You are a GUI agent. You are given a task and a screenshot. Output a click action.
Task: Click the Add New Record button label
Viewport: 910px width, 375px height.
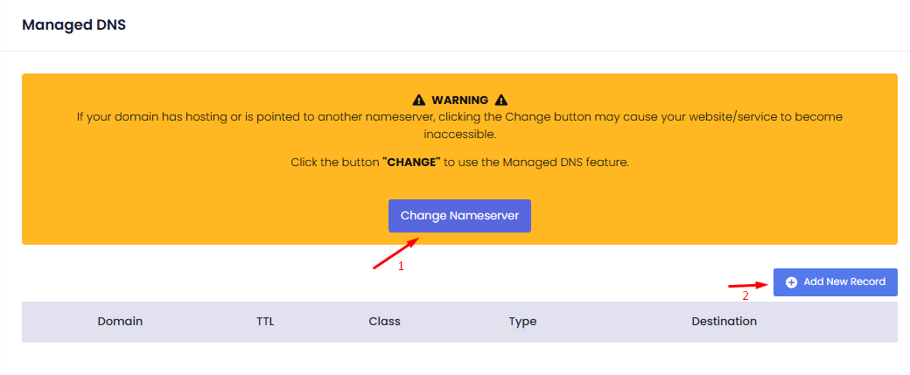pos(844,282)
